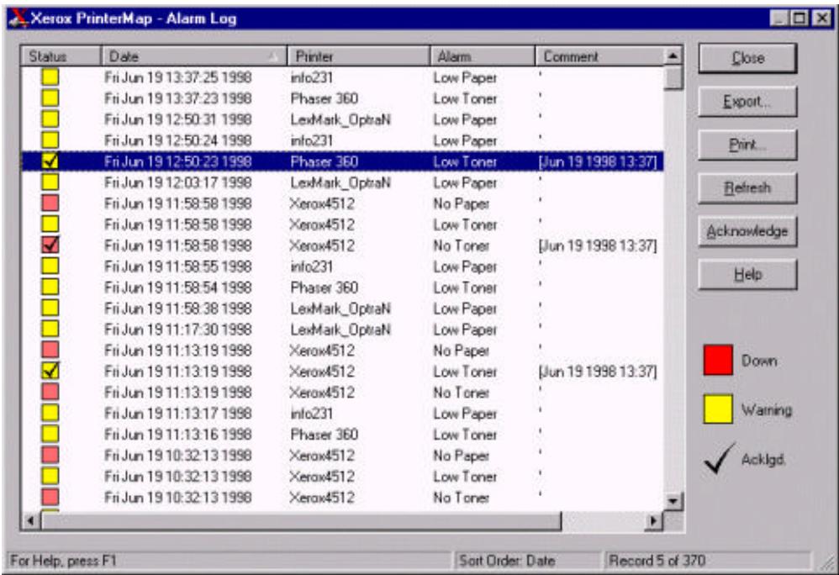
Task: Click the Sort Order: Date status bar field
Action: coord(527,561)
